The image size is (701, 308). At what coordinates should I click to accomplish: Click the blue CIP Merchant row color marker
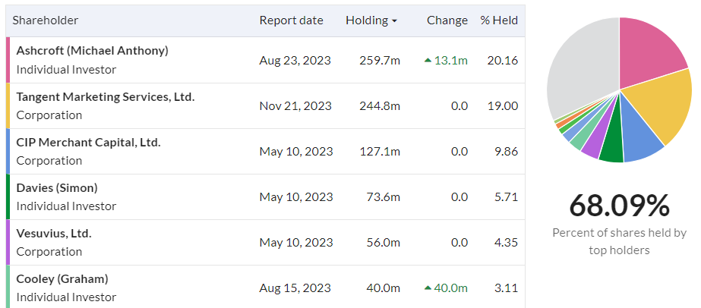click(x=8, y=151)
